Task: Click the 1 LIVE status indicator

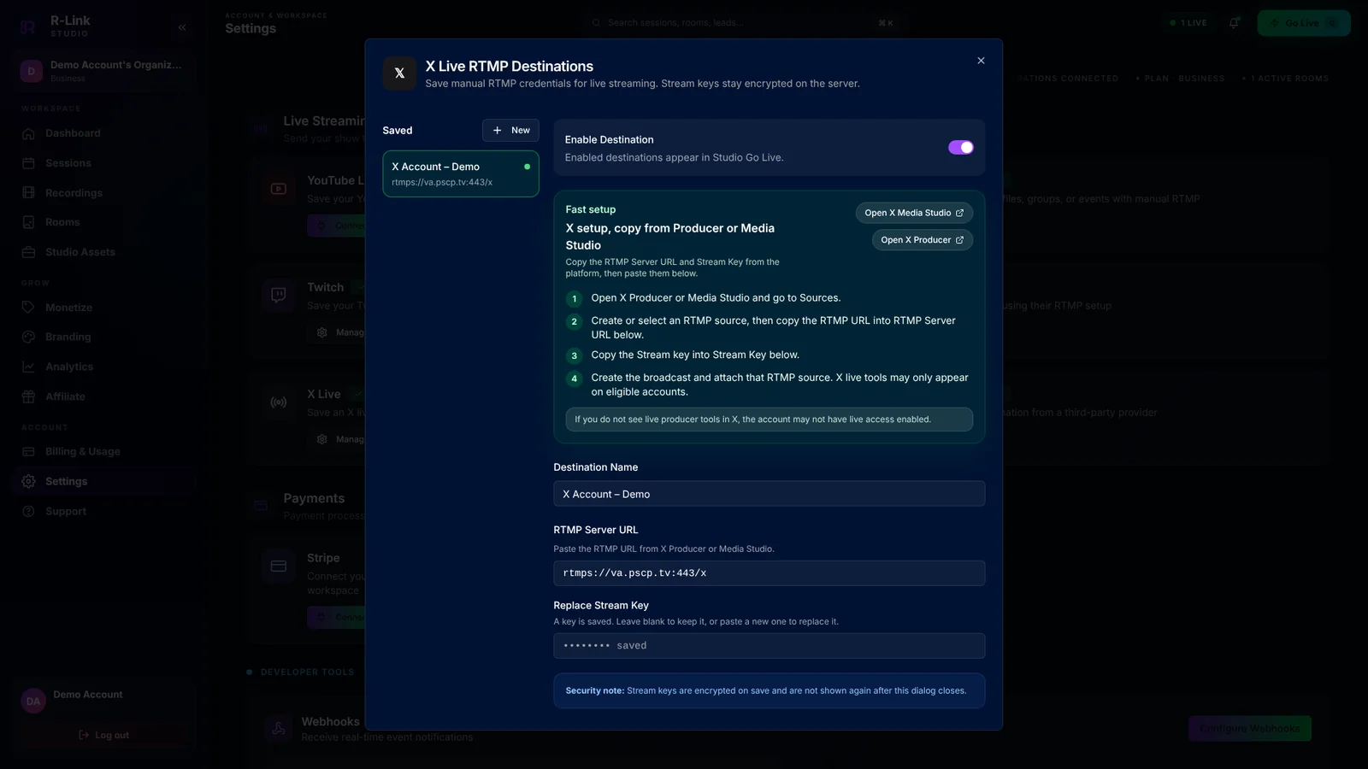Action: click(1188, 23)
